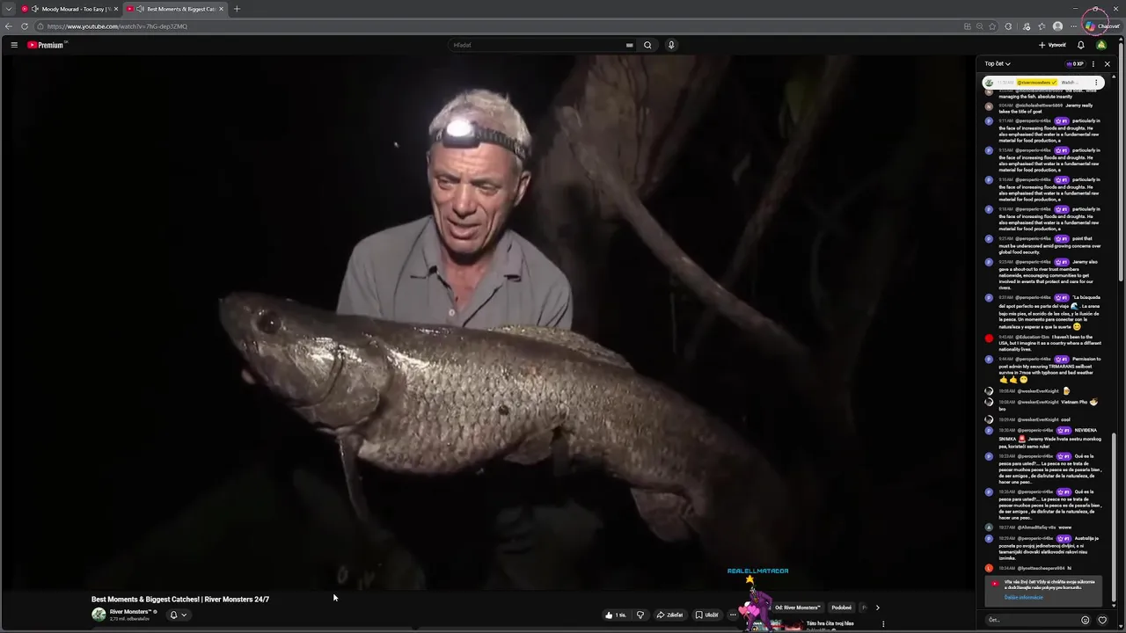
Task: Toggle the subscription notification bell dropdown
Action: pos(178,615)
